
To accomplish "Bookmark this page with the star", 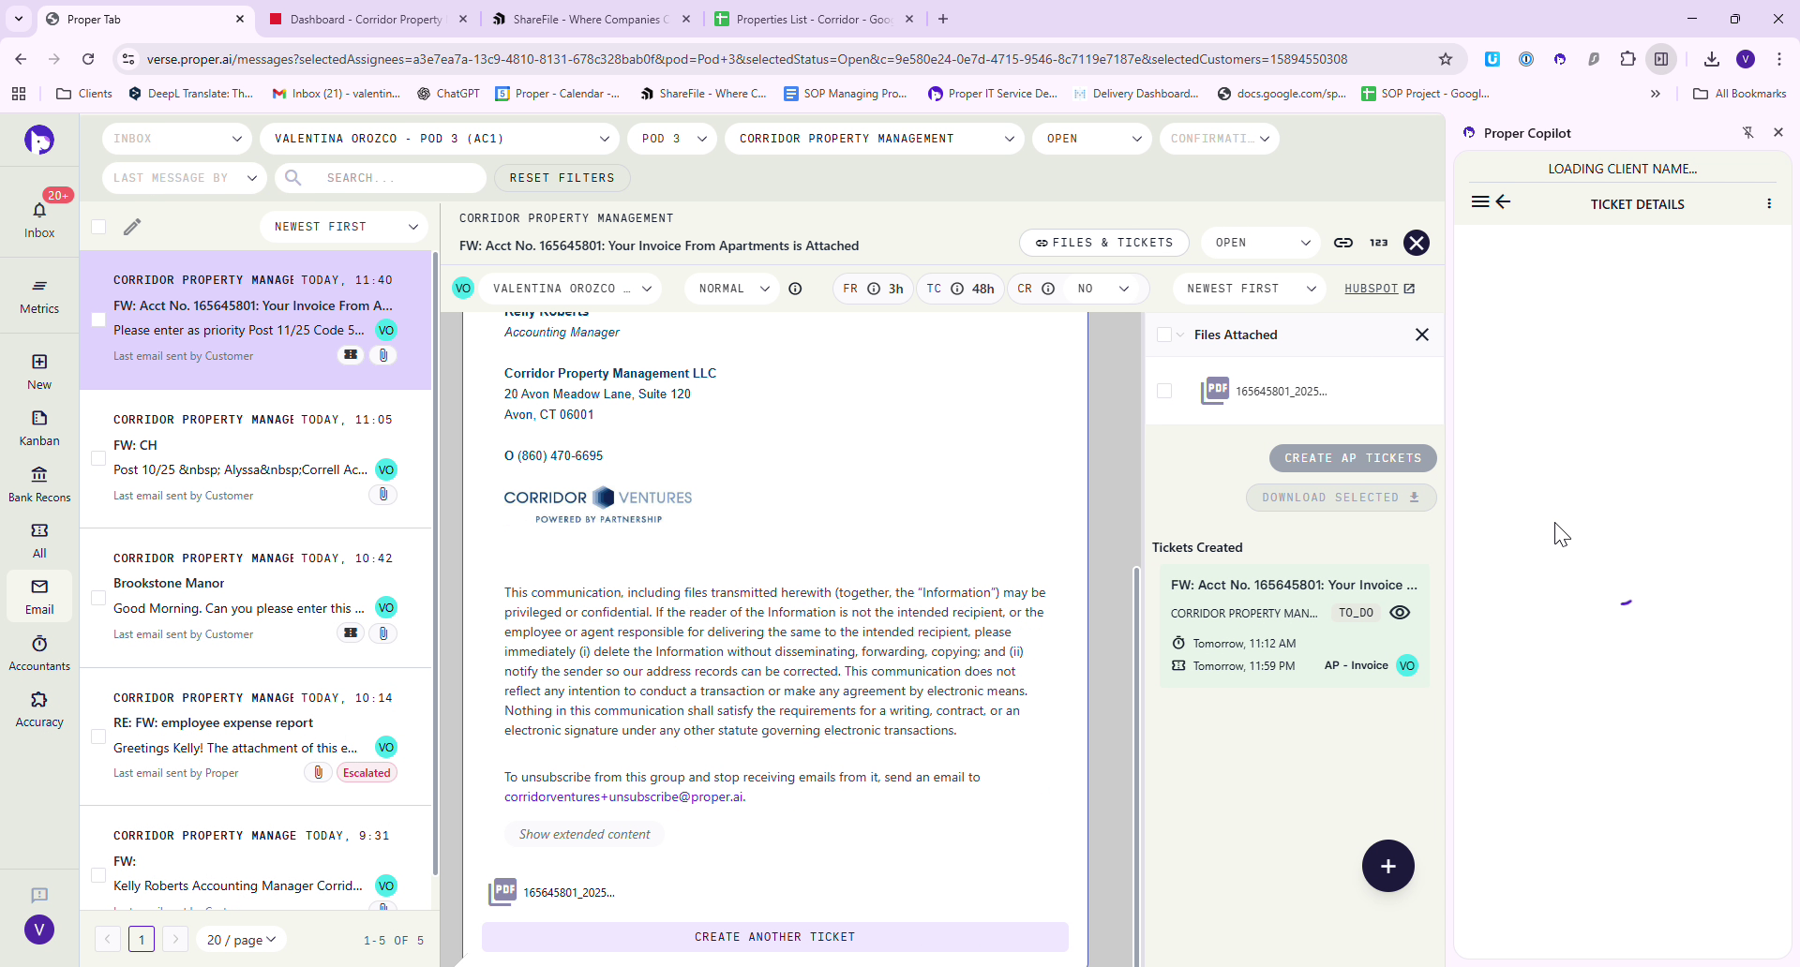I will [x=1446, y=59].
